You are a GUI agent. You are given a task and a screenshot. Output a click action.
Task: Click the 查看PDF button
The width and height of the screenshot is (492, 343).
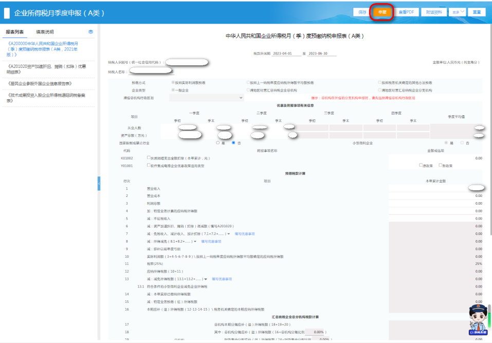[406, 12]
